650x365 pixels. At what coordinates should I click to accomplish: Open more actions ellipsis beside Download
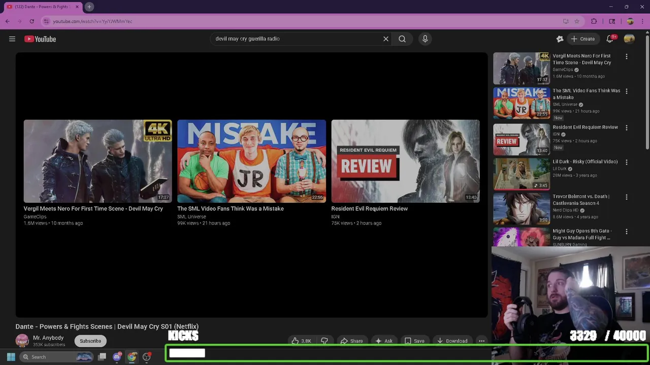pos(481,341)
